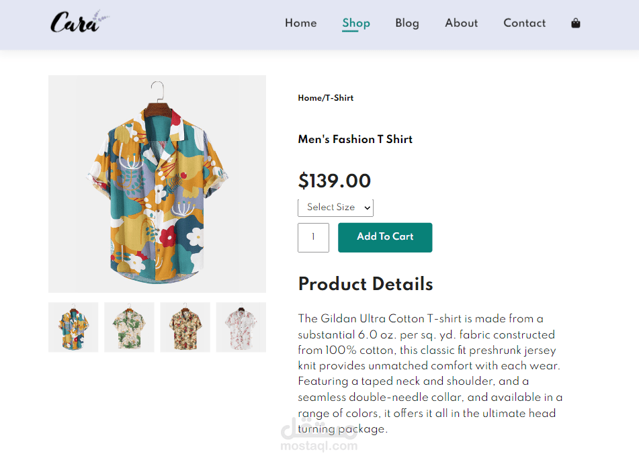This screenshot has height=462, width=639.
Task: Focus the quantity input field
Action: click(x=313, y=238)
